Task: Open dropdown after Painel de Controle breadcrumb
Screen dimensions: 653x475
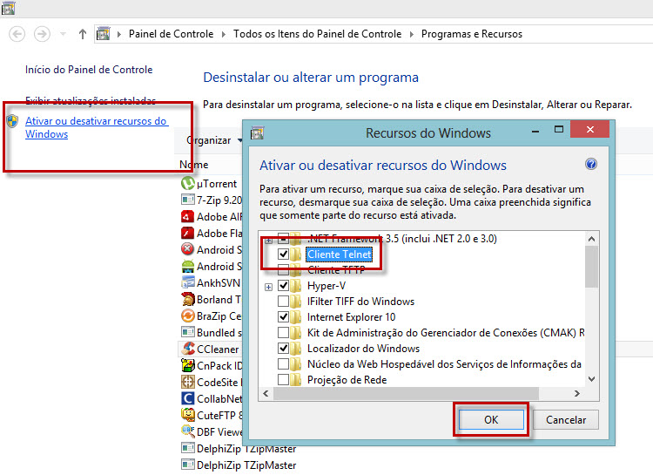Action: [224, 34]
